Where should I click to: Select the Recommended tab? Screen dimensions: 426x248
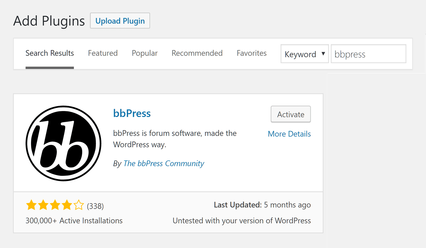tap(197, 53)
